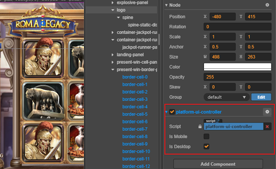Select the present-win-cell-pan node
Screen dimensions: 276x169
(137, 62)
